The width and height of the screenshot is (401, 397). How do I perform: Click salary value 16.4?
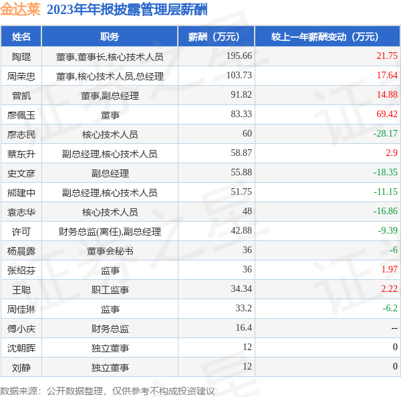[x=243, y=327]
